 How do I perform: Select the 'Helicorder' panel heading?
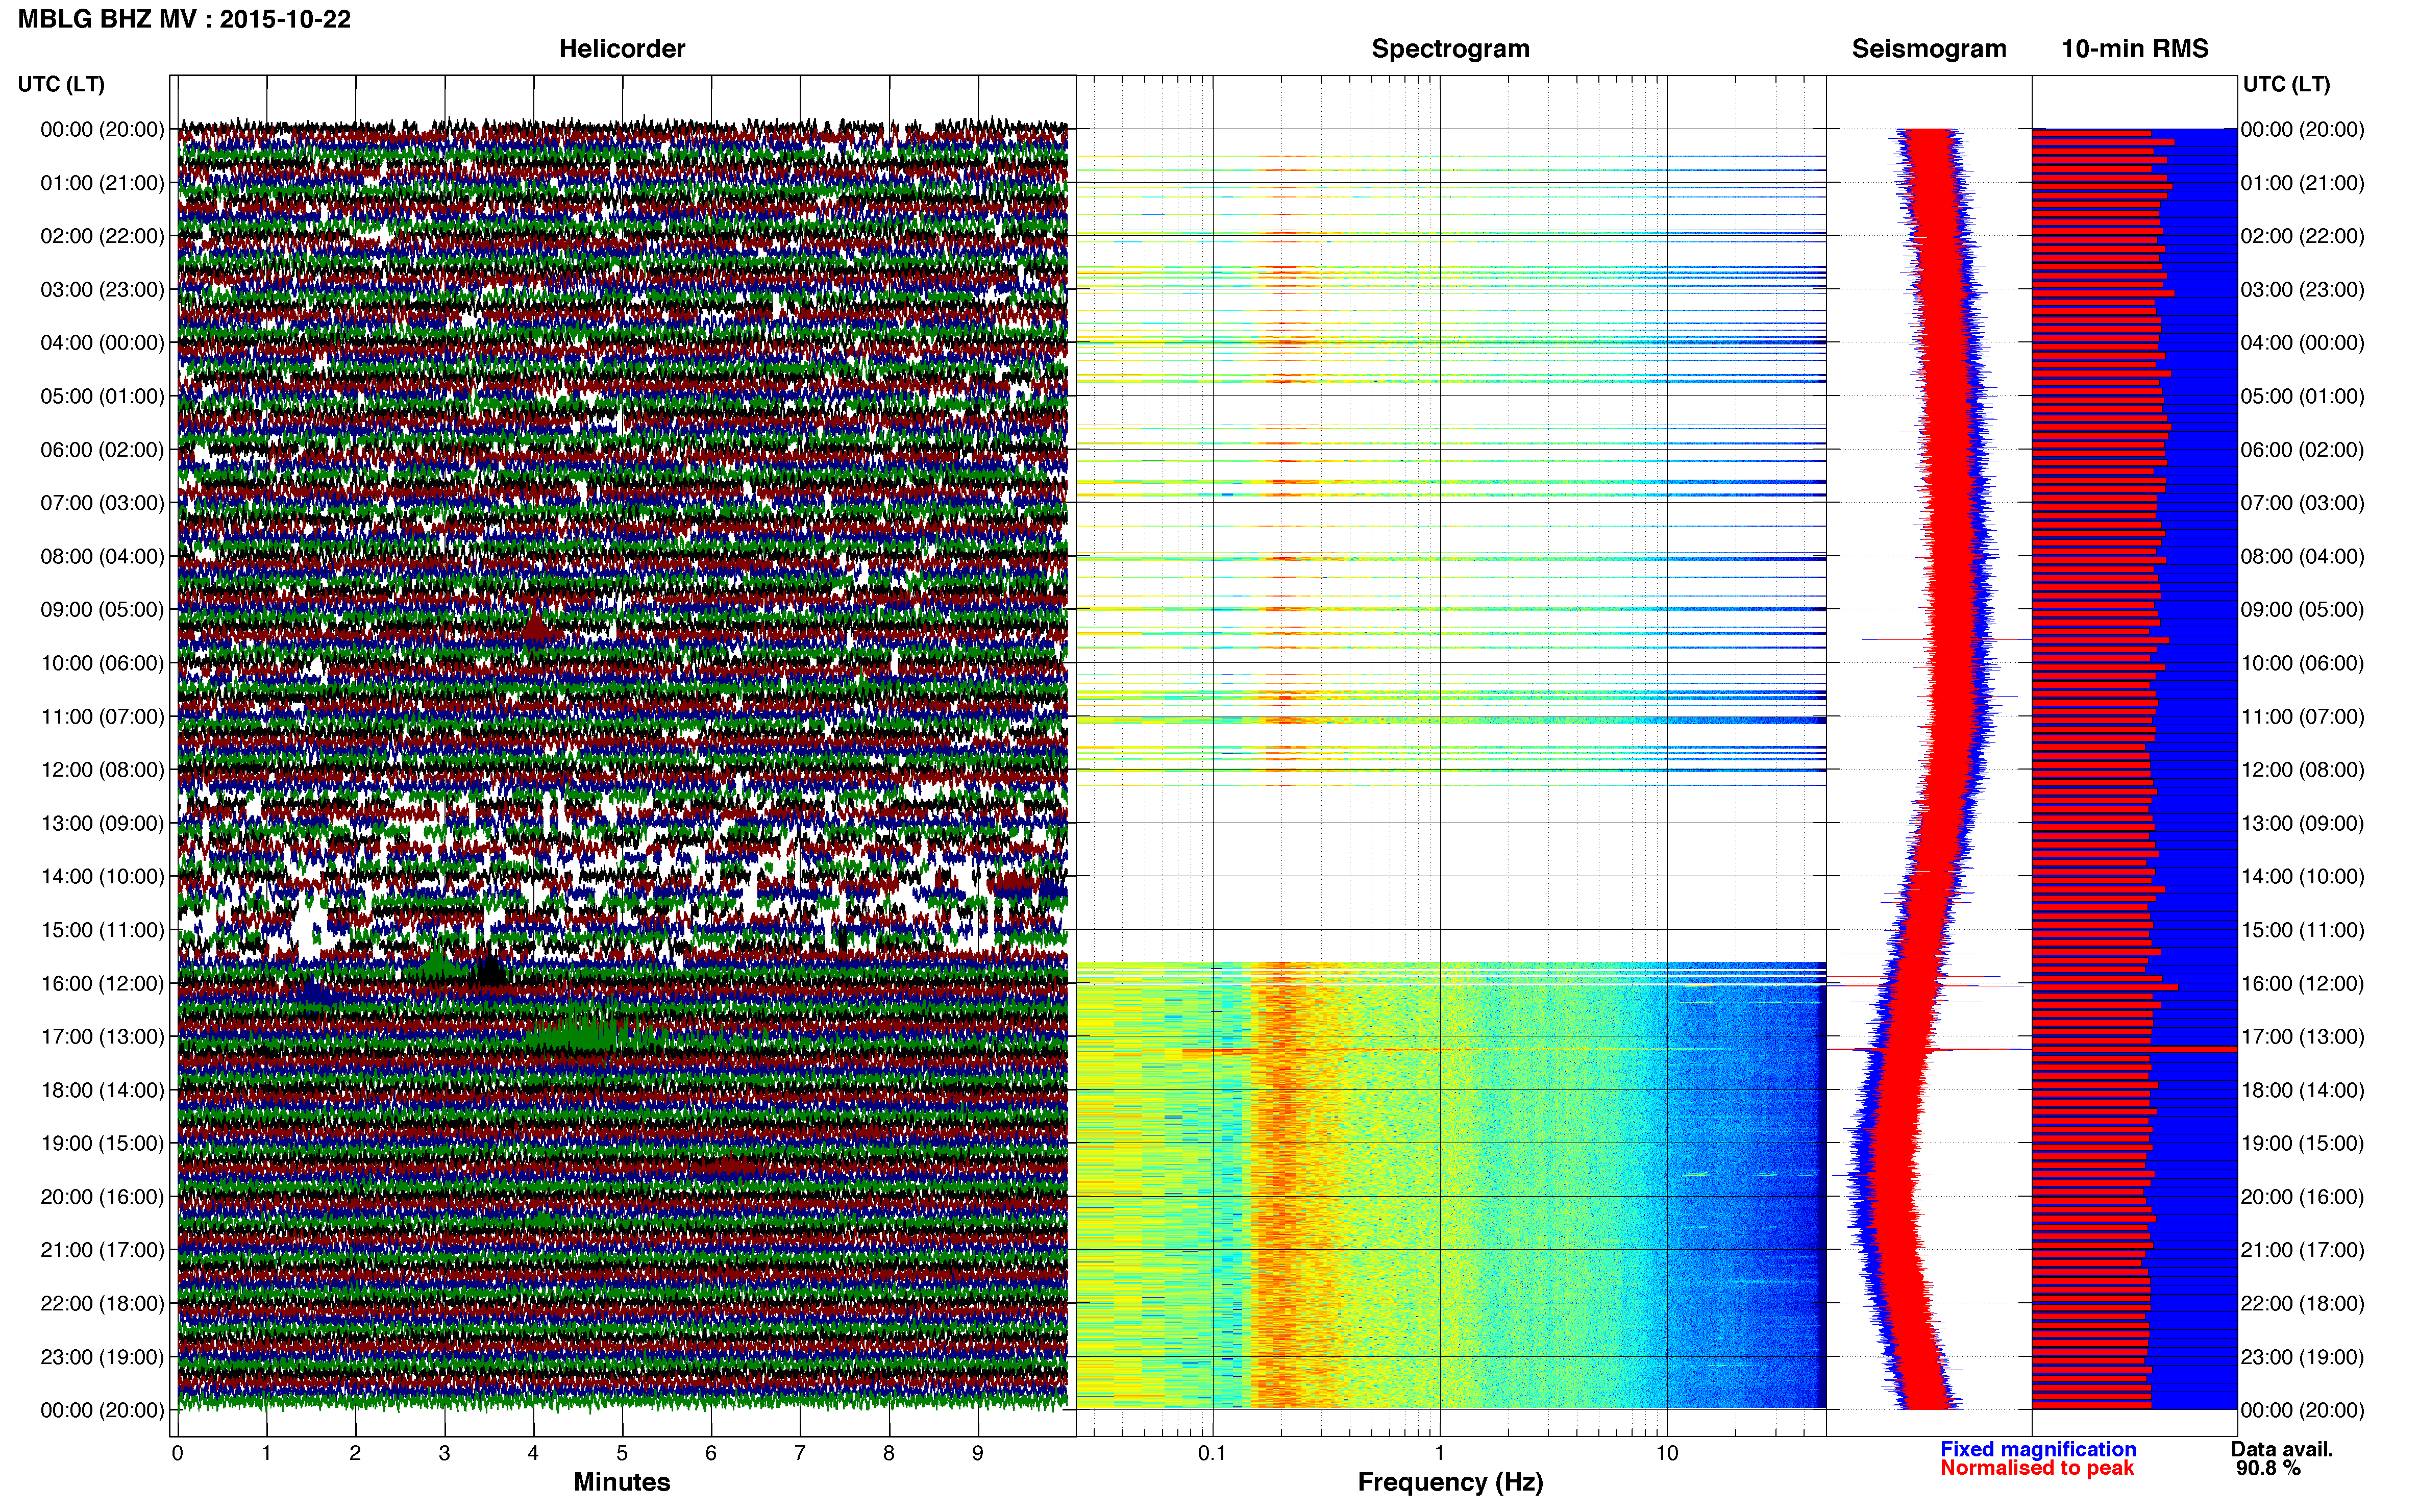coord(622,49)
